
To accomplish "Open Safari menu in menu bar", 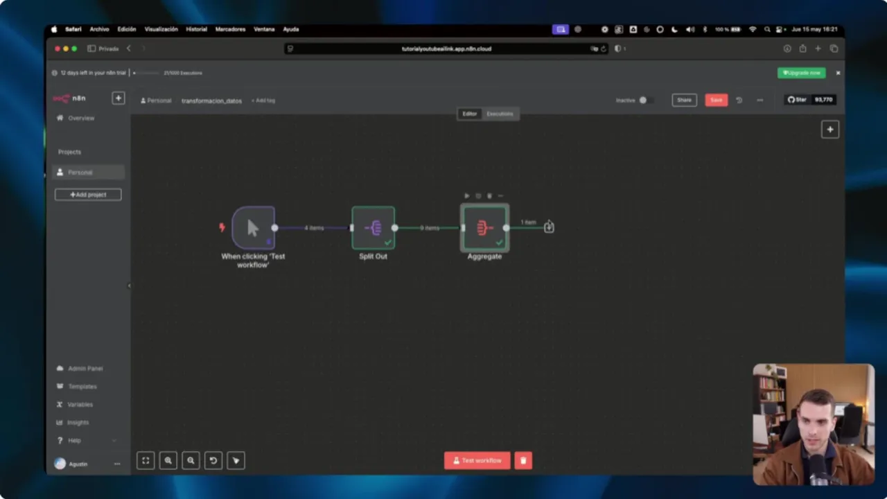I will click(x=73, y=29).
